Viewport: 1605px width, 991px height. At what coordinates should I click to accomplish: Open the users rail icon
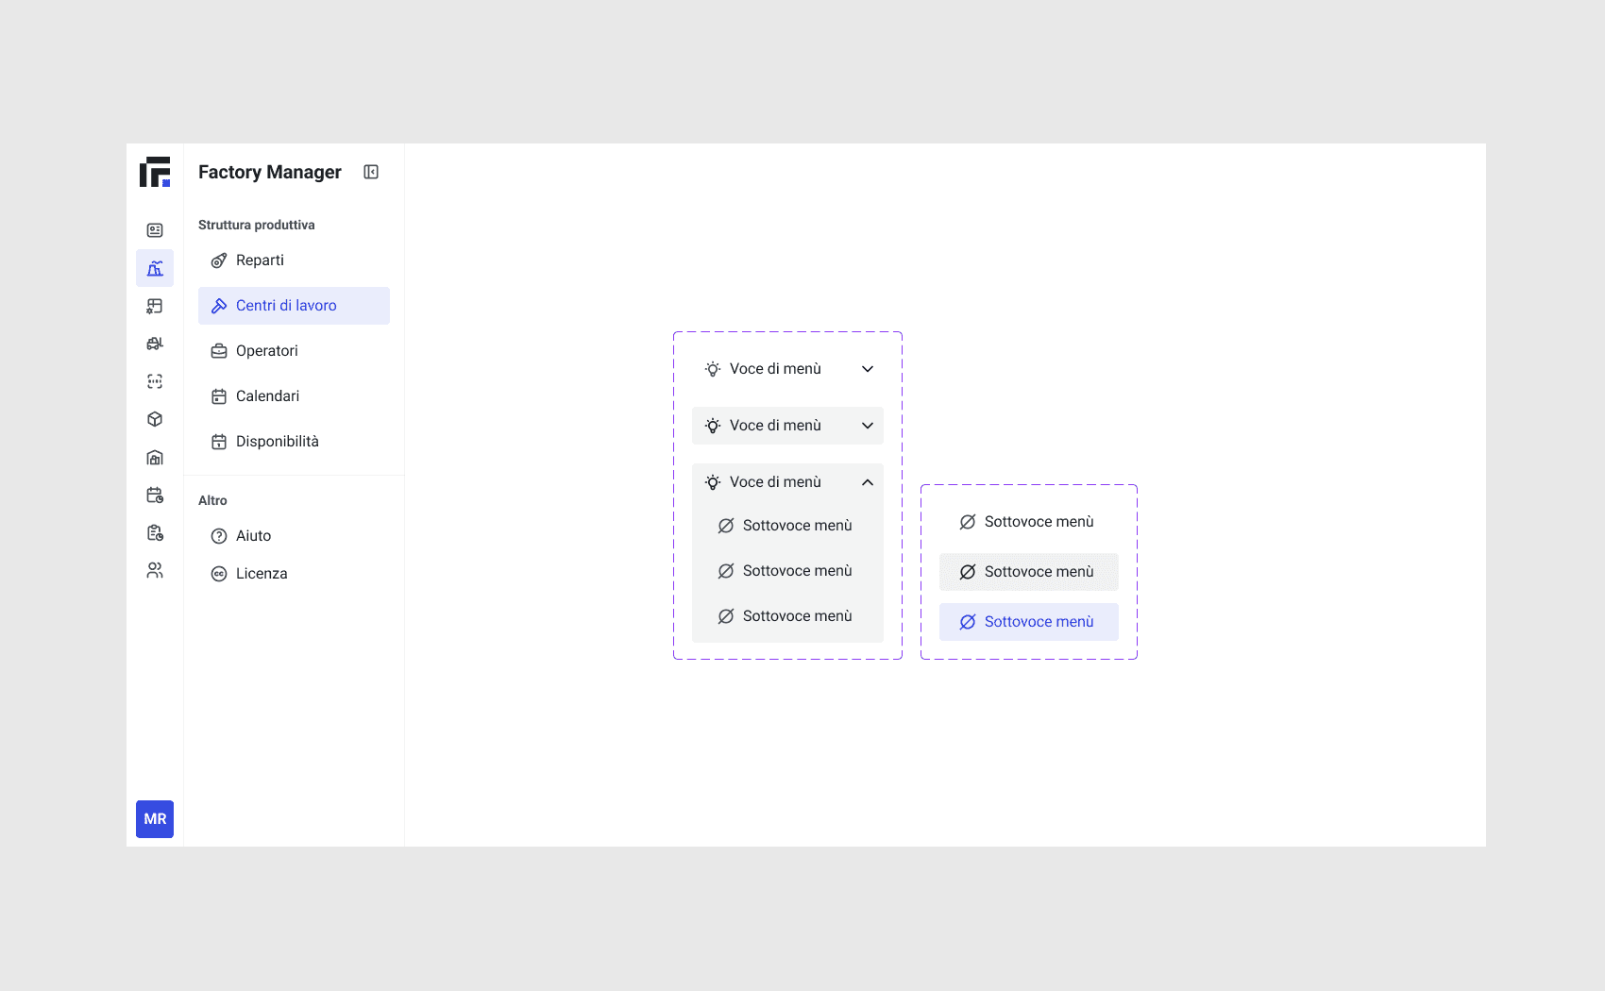[155, 571]
